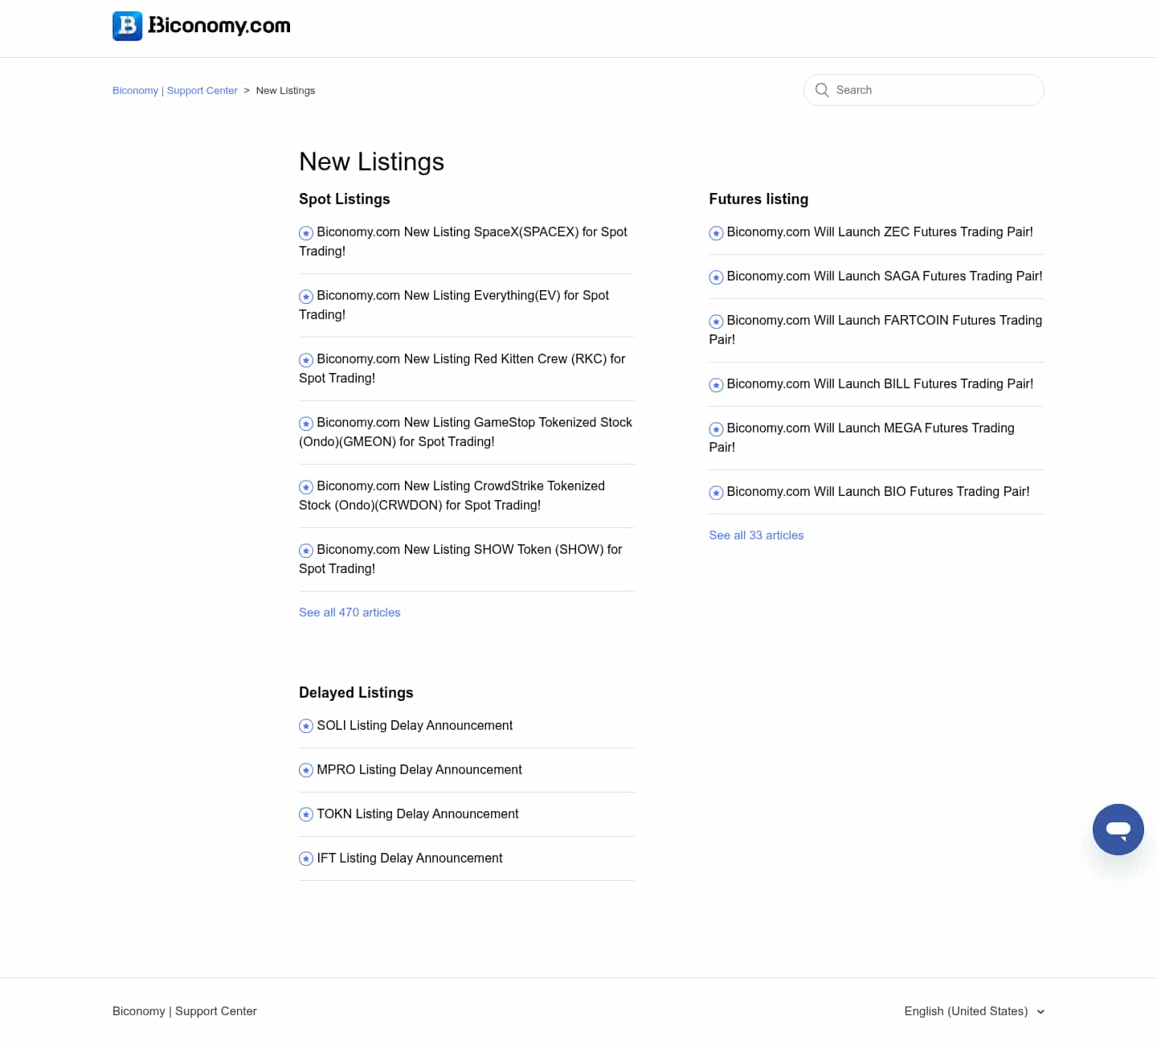Go to Biconomy | Support Center breadcrumb
The width and height of the screenshot is (1157, 1045).
(x=175, y=91)
